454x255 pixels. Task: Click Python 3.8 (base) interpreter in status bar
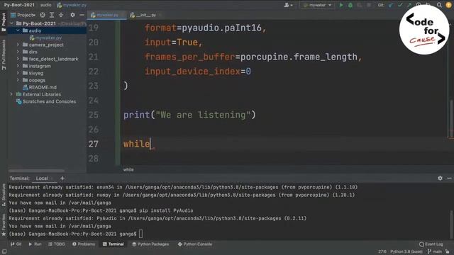coord(406,251)
